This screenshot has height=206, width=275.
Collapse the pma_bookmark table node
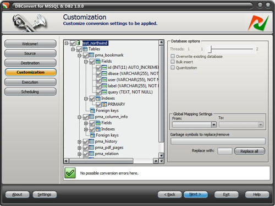pos(79,56)
